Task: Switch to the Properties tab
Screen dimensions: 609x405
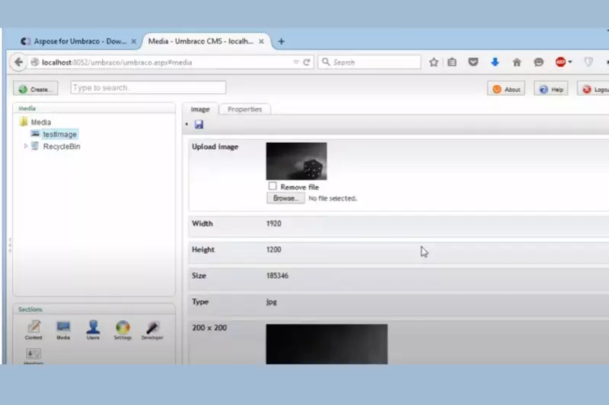Action: (244, 109)
